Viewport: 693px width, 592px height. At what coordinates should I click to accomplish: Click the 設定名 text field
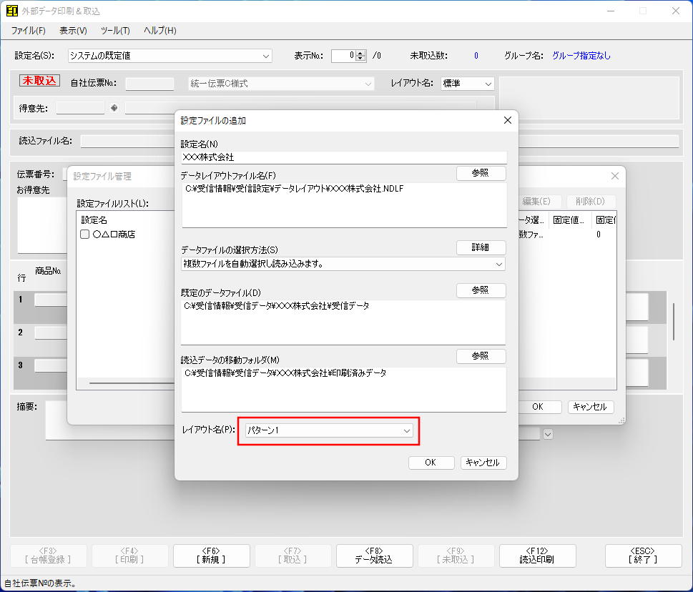coord(343,157)
